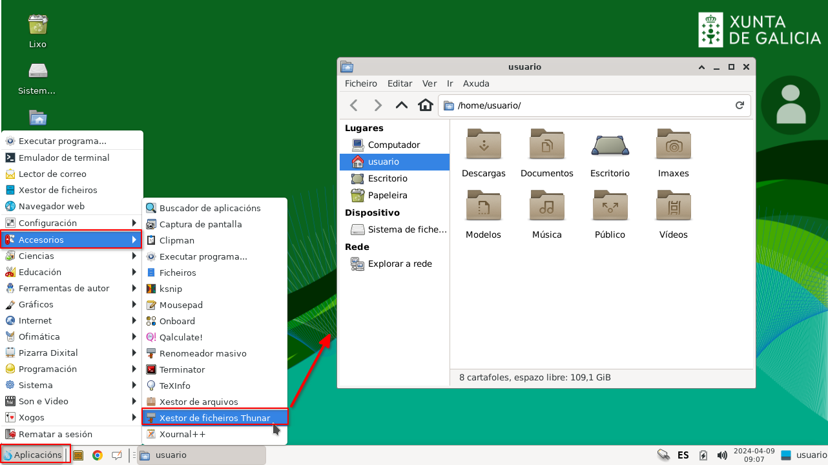Viewport: 828px width, 465px height.
Task: Open the Editar menu
Action: [400, 83]
